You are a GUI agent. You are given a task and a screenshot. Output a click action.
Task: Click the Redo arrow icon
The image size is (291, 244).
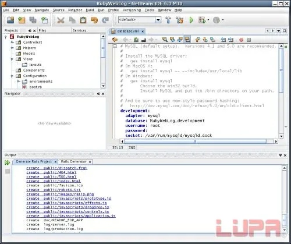[105, 20]
